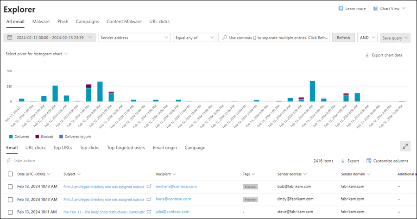Expand results with the diagonal arrows icon
This screenshot has width=417, height=219.
[405, 146]
